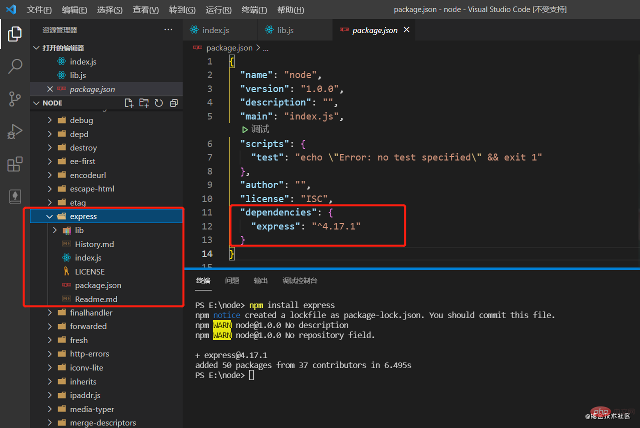Click the bottom activity bar icon below Extensions
The image size is (640, 428).
[15, 196]
